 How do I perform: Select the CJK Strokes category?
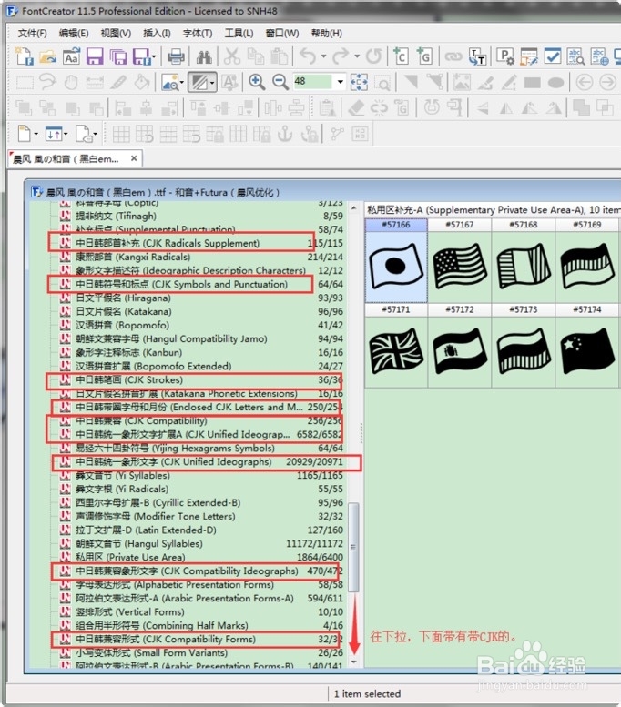point(201,379)
